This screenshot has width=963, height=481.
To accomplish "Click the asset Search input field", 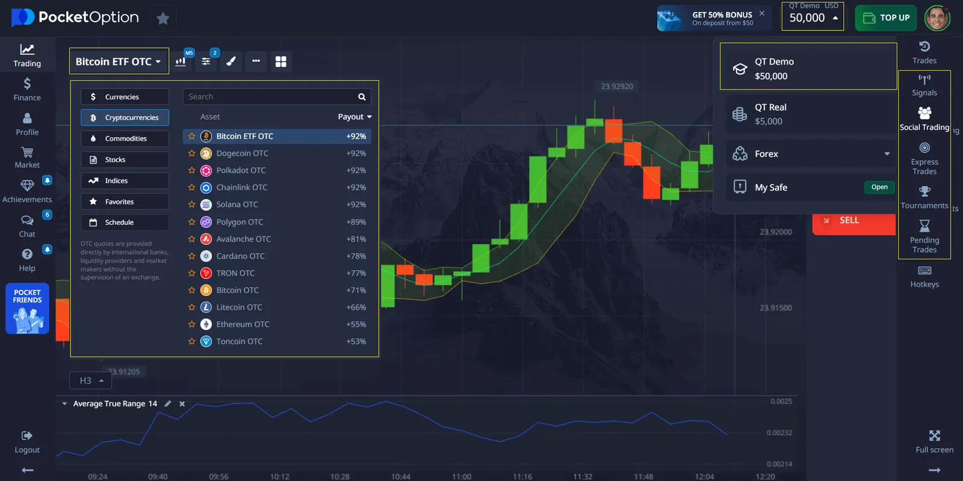I will (x=271, y=97).
